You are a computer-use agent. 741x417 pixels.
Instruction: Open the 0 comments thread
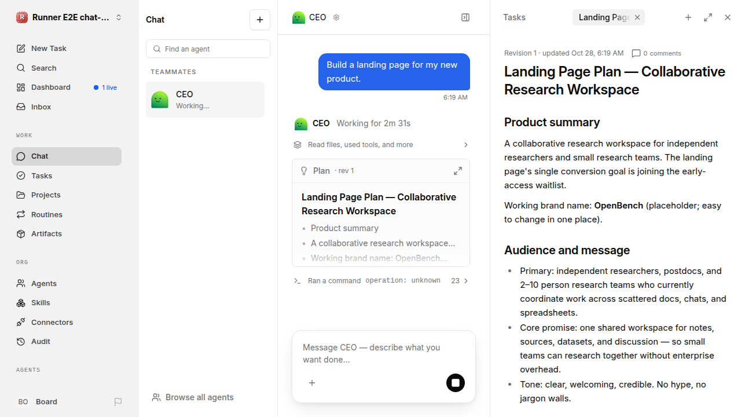pos(656,53)
